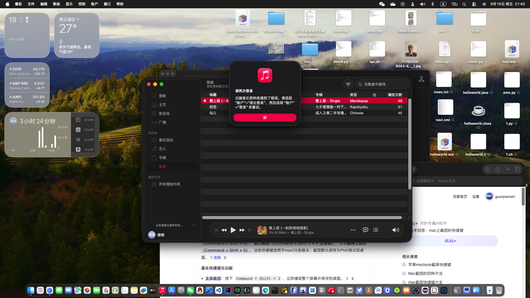Open the 账户 menu in menu bar

tap(94, 4)
